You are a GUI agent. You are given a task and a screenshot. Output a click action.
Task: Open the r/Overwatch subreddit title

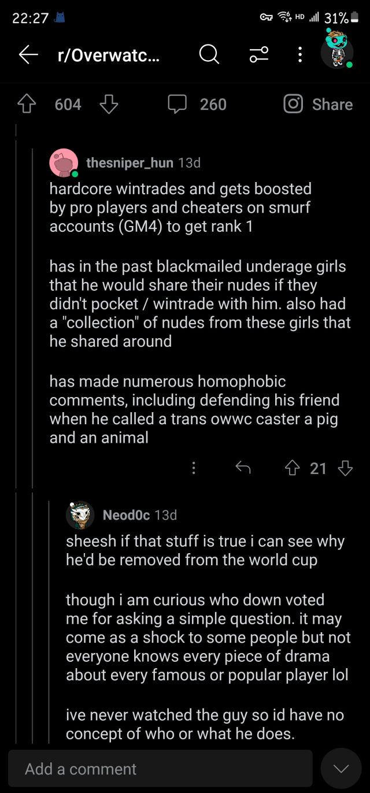109,55
